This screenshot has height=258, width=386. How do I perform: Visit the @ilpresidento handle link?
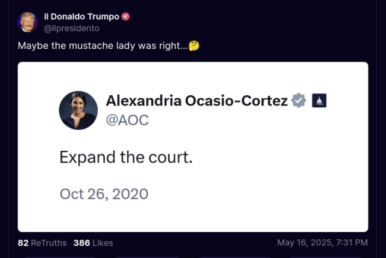72,28
